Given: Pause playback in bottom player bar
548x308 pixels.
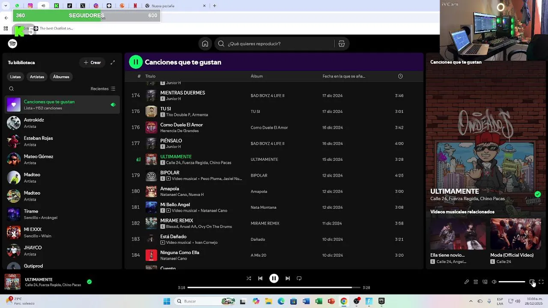Looking at the screenshot, I should coord(274,278).
